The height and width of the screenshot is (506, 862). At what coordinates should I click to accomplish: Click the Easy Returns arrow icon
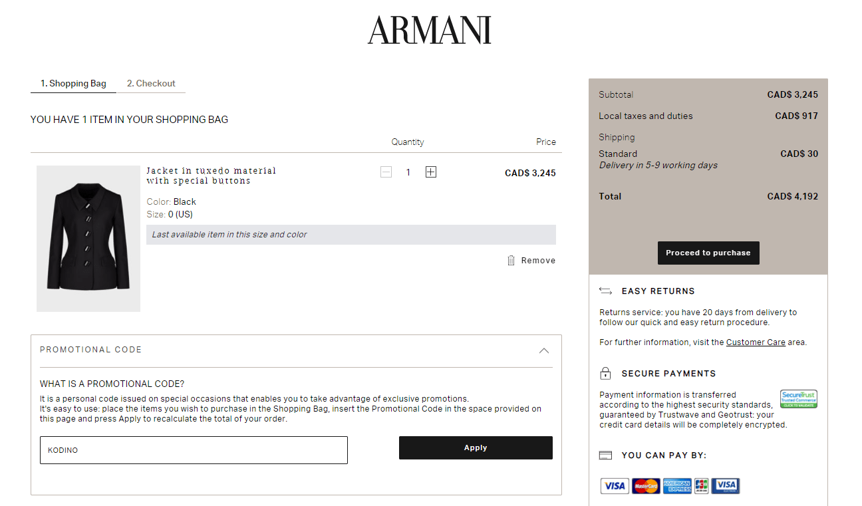(605, 291)
